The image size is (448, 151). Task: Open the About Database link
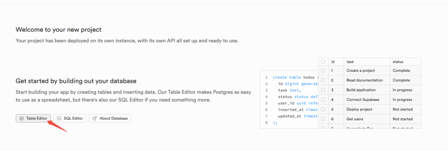point(110,118)
